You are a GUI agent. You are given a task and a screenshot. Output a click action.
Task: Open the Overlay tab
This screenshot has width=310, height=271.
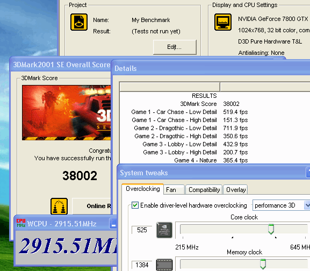click(236, 190)
